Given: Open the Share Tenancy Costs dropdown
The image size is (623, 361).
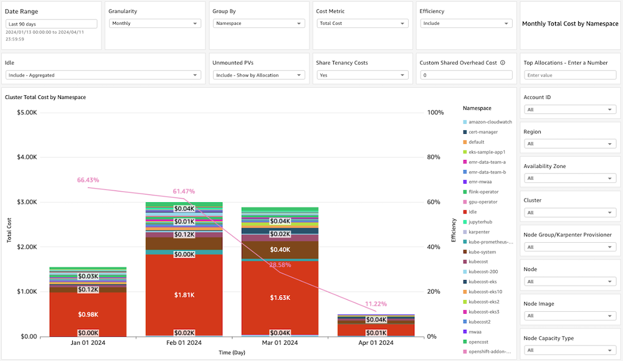Looking at the screenshot, I should (363, 75).
